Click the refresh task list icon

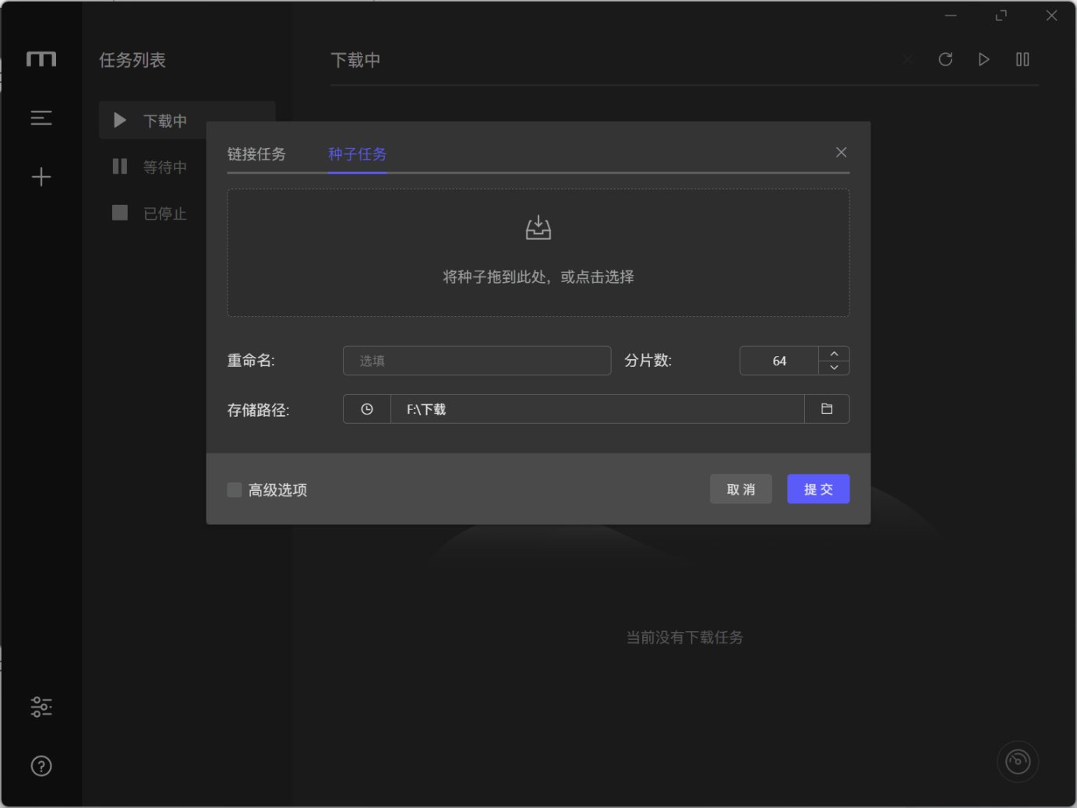[x=945, y=59]
